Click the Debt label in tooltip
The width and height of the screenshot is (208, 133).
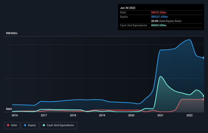coord(123,12)
